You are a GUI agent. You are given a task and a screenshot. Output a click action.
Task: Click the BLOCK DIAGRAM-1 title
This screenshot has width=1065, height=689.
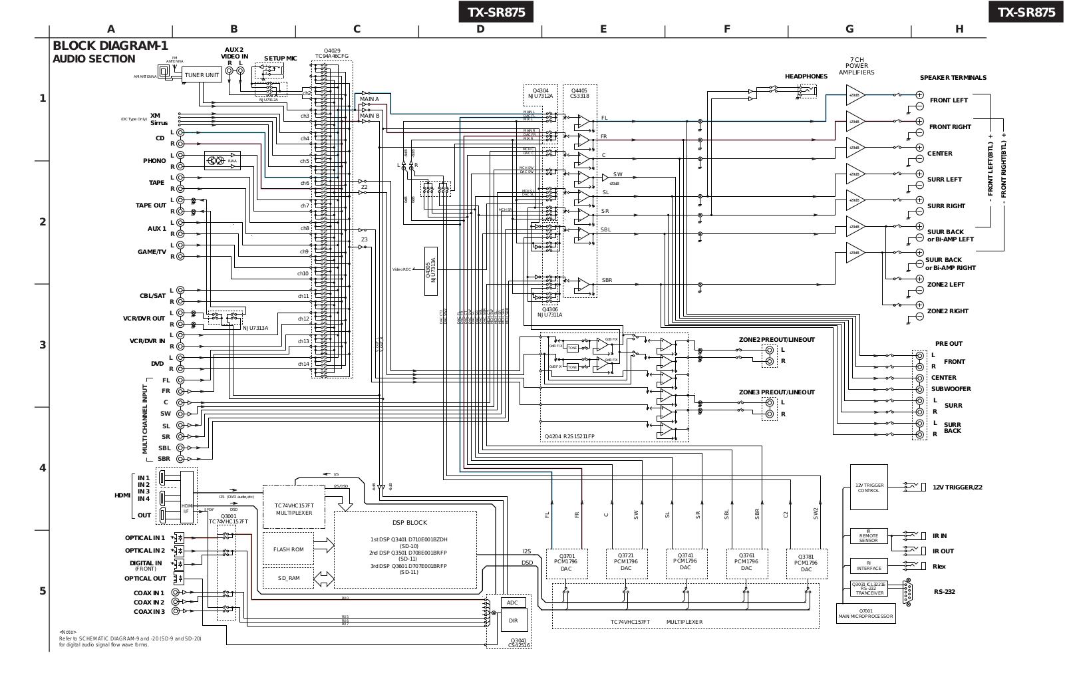pos(110,46)
